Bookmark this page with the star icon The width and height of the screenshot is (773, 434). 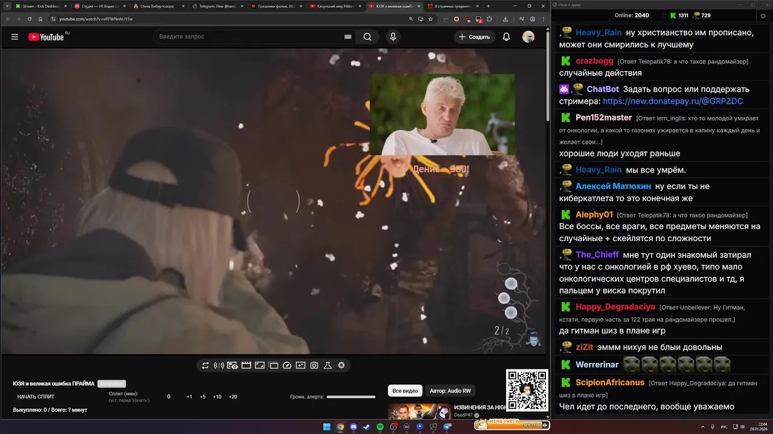(x=430, y=19)
